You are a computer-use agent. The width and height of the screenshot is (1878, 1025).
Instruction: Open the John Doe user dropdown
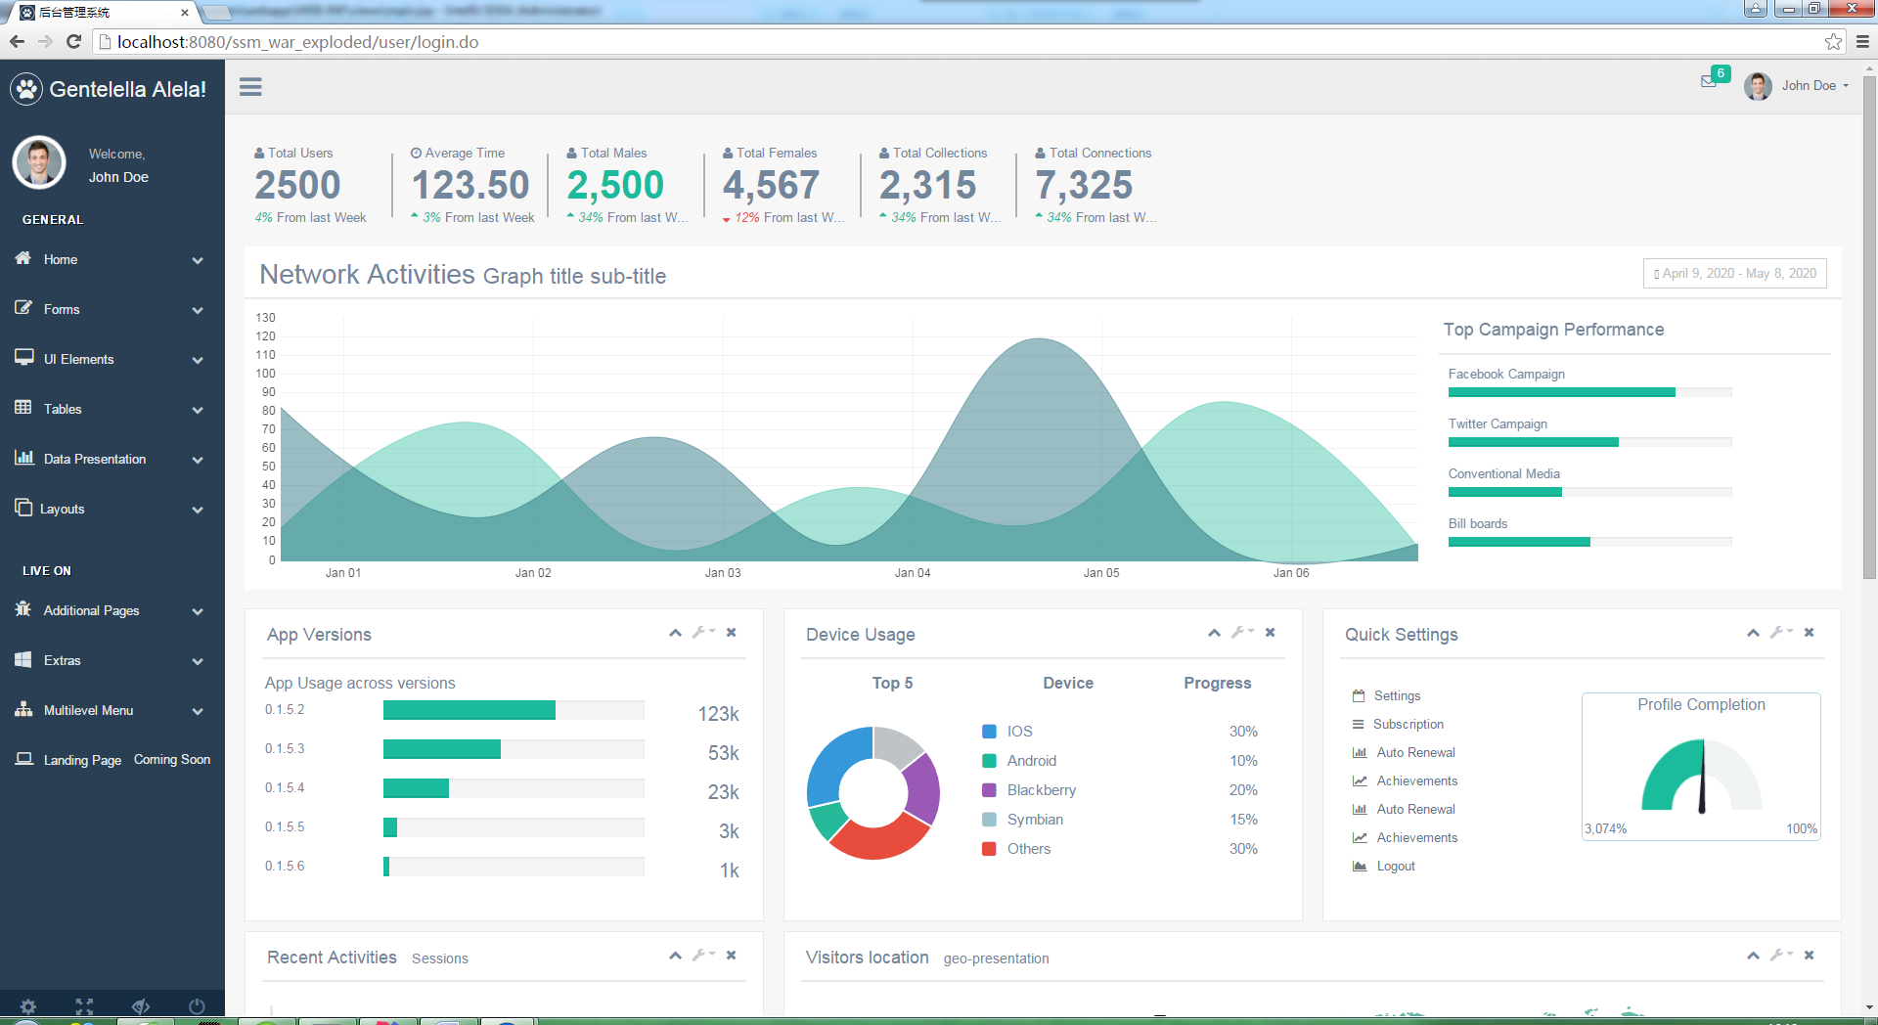point(1797,86)
